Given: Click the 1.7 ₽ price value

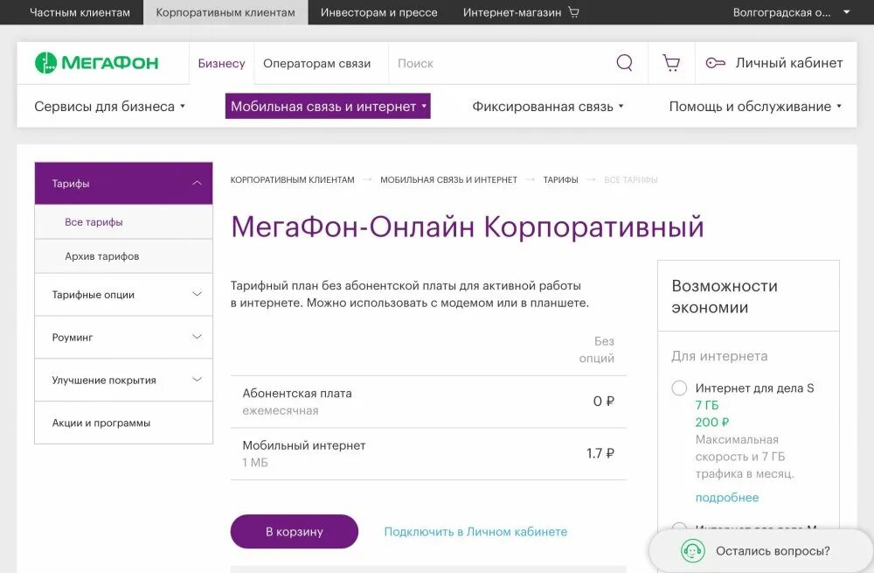Looking at the screenshot, I should click(600, 453).
